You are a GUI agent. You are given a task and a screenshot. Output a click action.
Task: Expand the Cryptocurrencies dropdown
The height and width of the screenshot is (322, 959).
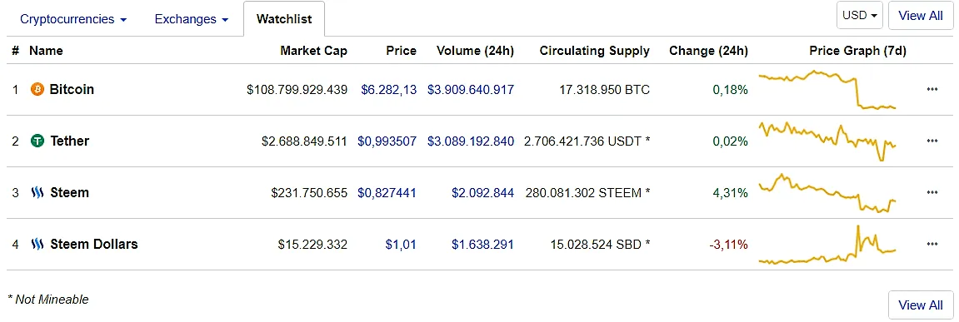[73, 19]
